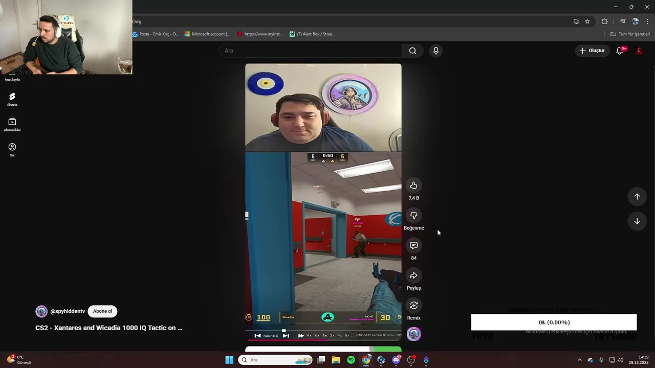This screenshot has height=368, width=655.
Task: Open the Posta - Emir Koç bookmark
Action: tap(156, 34)
